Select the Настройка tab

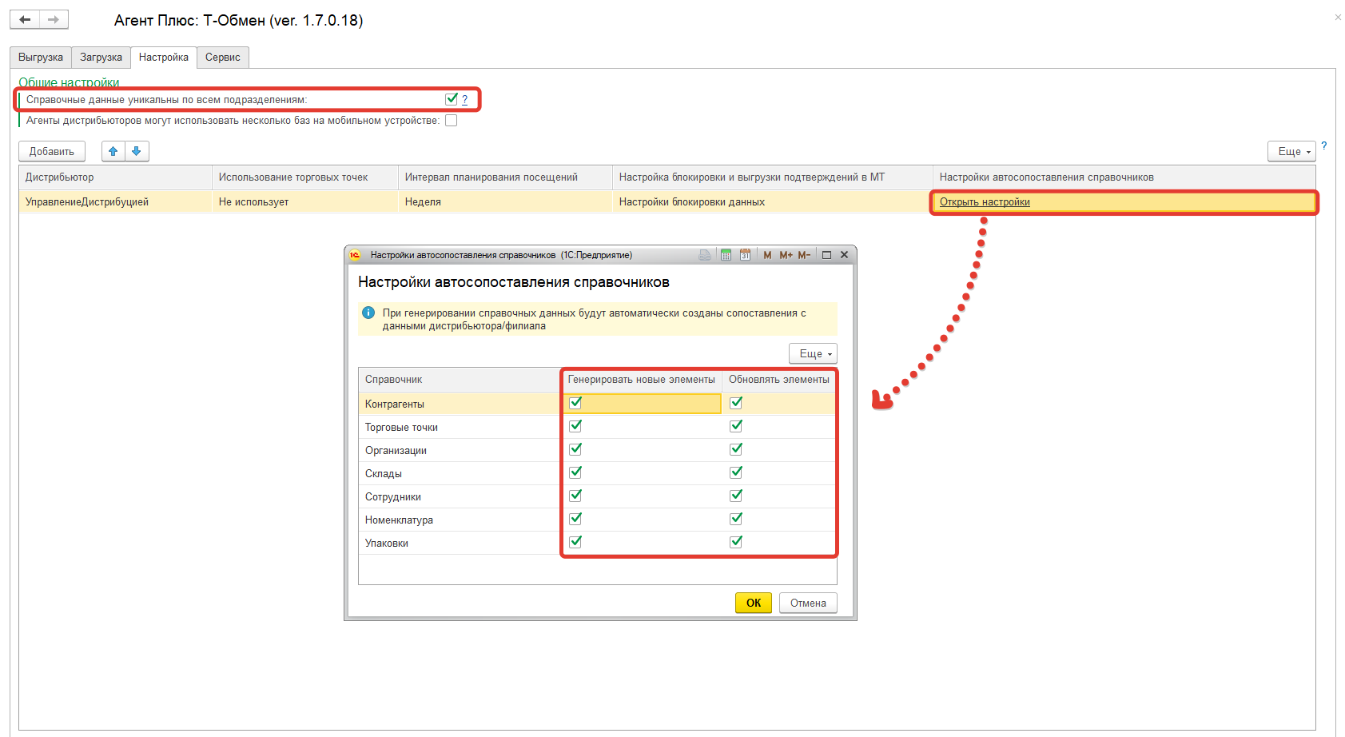click(x=164, y=58)
